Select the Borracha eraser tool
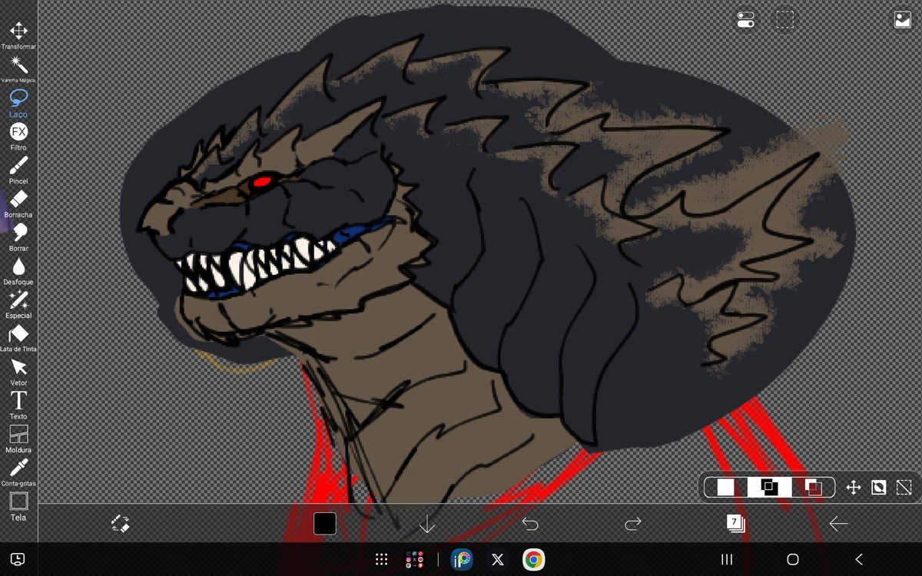The height and width of the screenshot is (576, 922). pyautogui.click(x=18, y=204)
